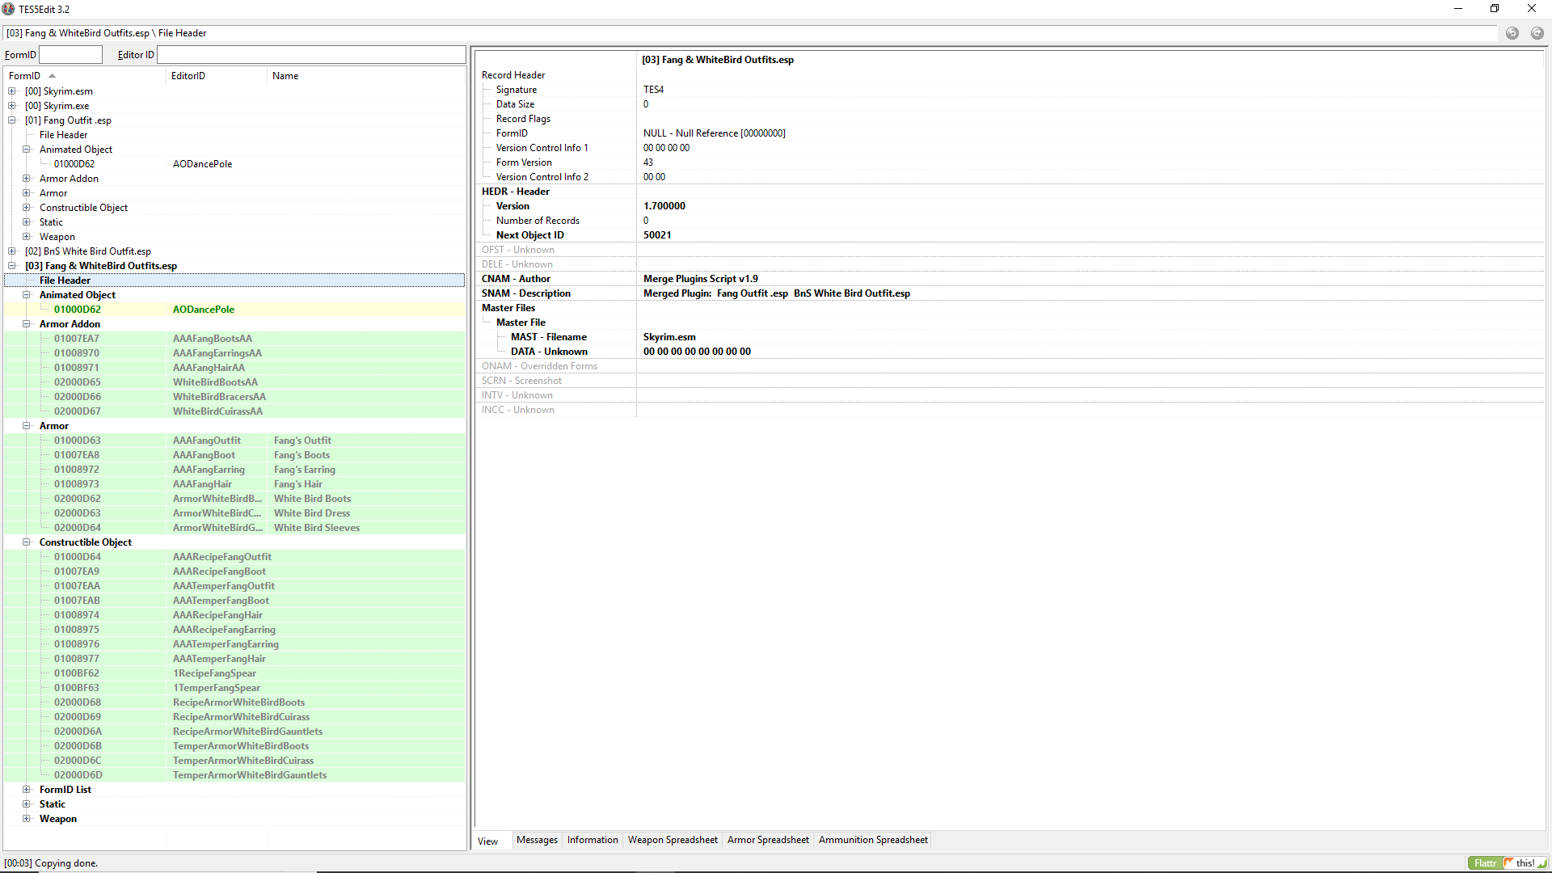Viewport: 1552px width, 873px height.
Task: Expand [02] BnS White Bird Outfit.esp node
Action: [x=12, y=251]
